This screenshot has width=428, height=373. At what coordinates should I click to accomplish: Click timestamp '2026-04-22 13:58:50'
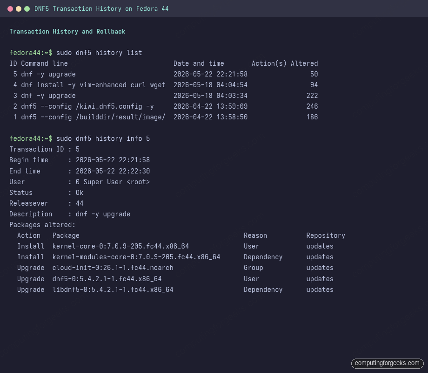point(210,117)
